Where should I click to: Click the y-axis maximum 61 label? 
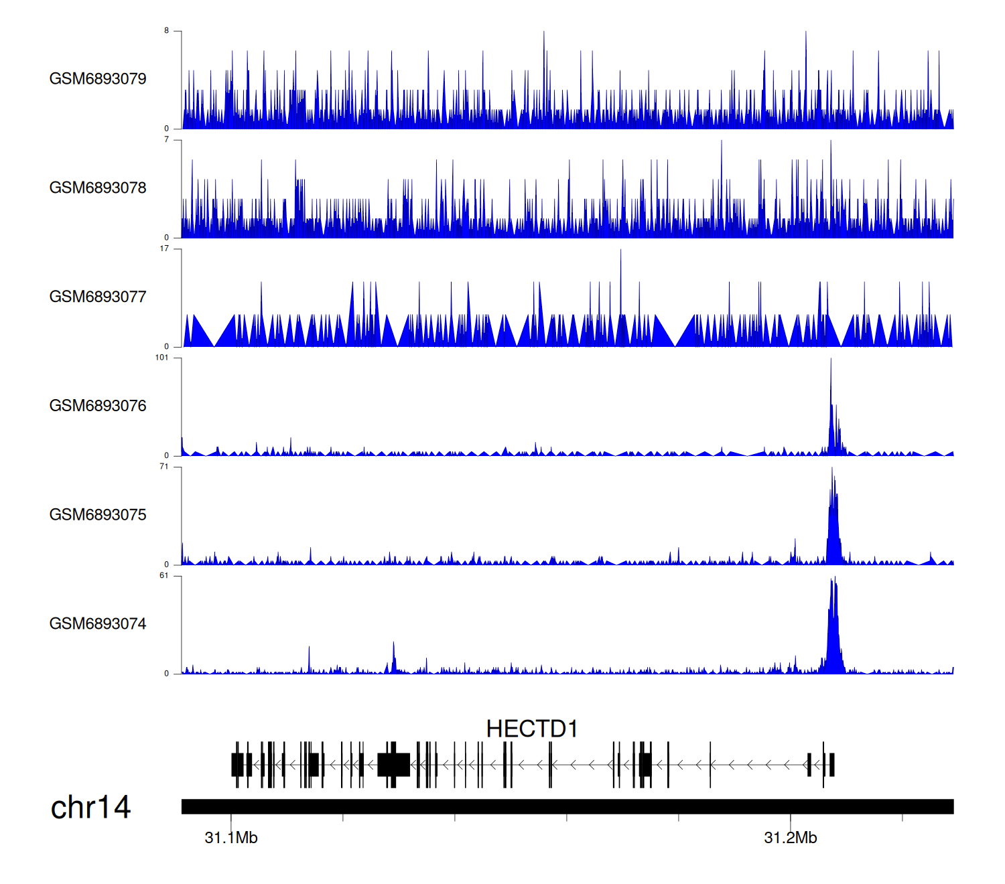(164, 576)
